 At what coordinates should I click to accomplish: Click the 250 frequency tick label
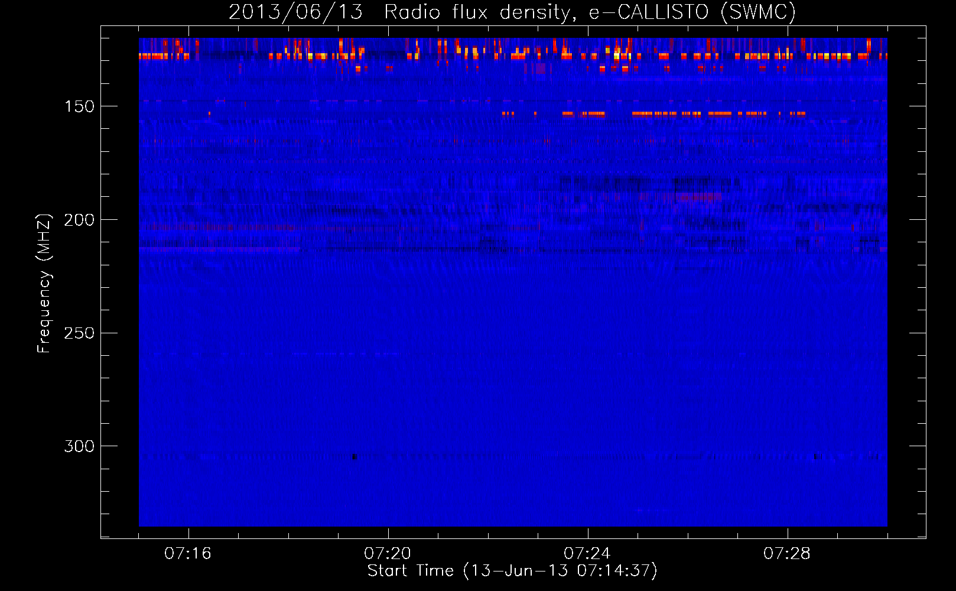(79, 333)
